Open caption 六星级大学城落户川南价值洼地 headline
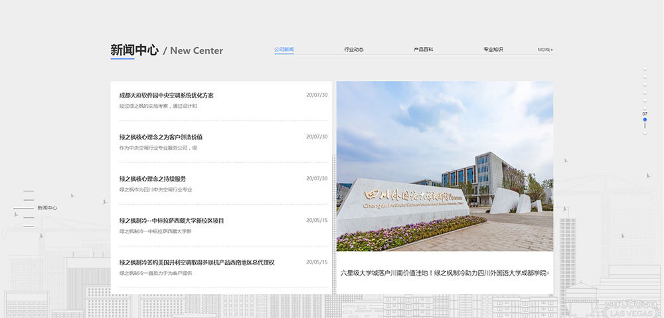Viewport: 664px width, 318px height. coord(445,273)
